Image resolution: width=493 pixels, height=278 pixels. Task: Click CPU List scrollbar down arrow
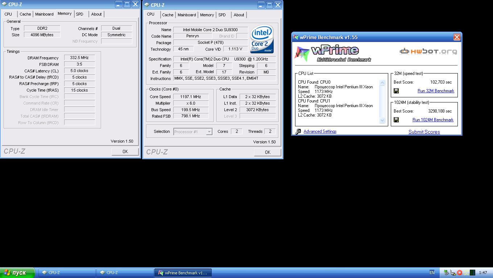coord(382,121)
